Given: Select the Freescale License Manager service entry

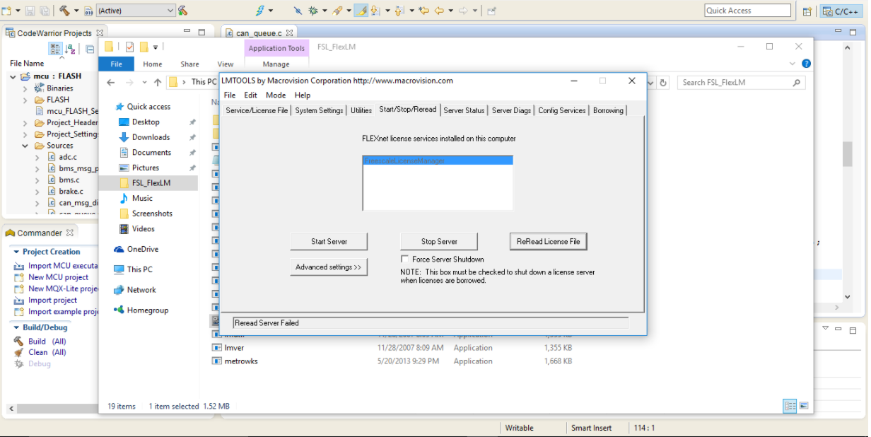Looking at the screenshot, I should [x=438, y=161].
